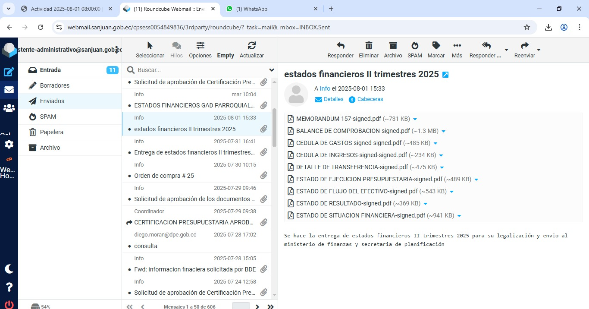The height and width of the screenshot is (309, 589).
Task: Open the contacts icon in sidebar
Action: click(9, 108)
